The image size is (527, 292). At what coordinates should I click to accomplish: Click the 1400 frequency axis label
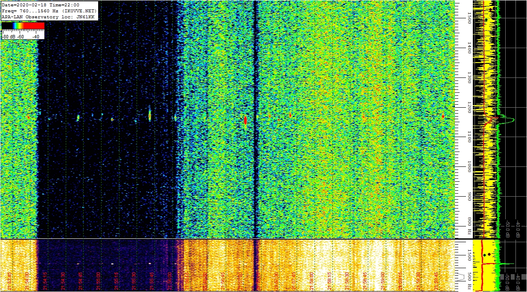[x=469, y=47]
